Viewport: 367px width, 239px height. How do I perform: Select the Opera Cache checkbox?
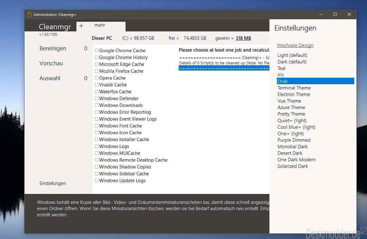(x=96, y=78)
